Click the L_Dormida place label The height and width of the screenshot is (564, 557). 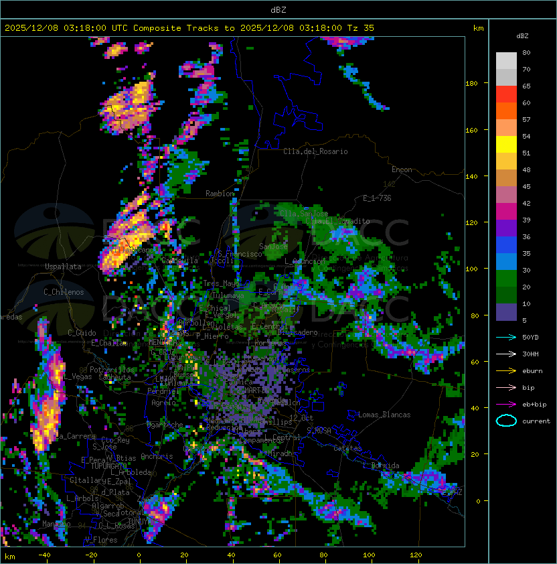381,466
